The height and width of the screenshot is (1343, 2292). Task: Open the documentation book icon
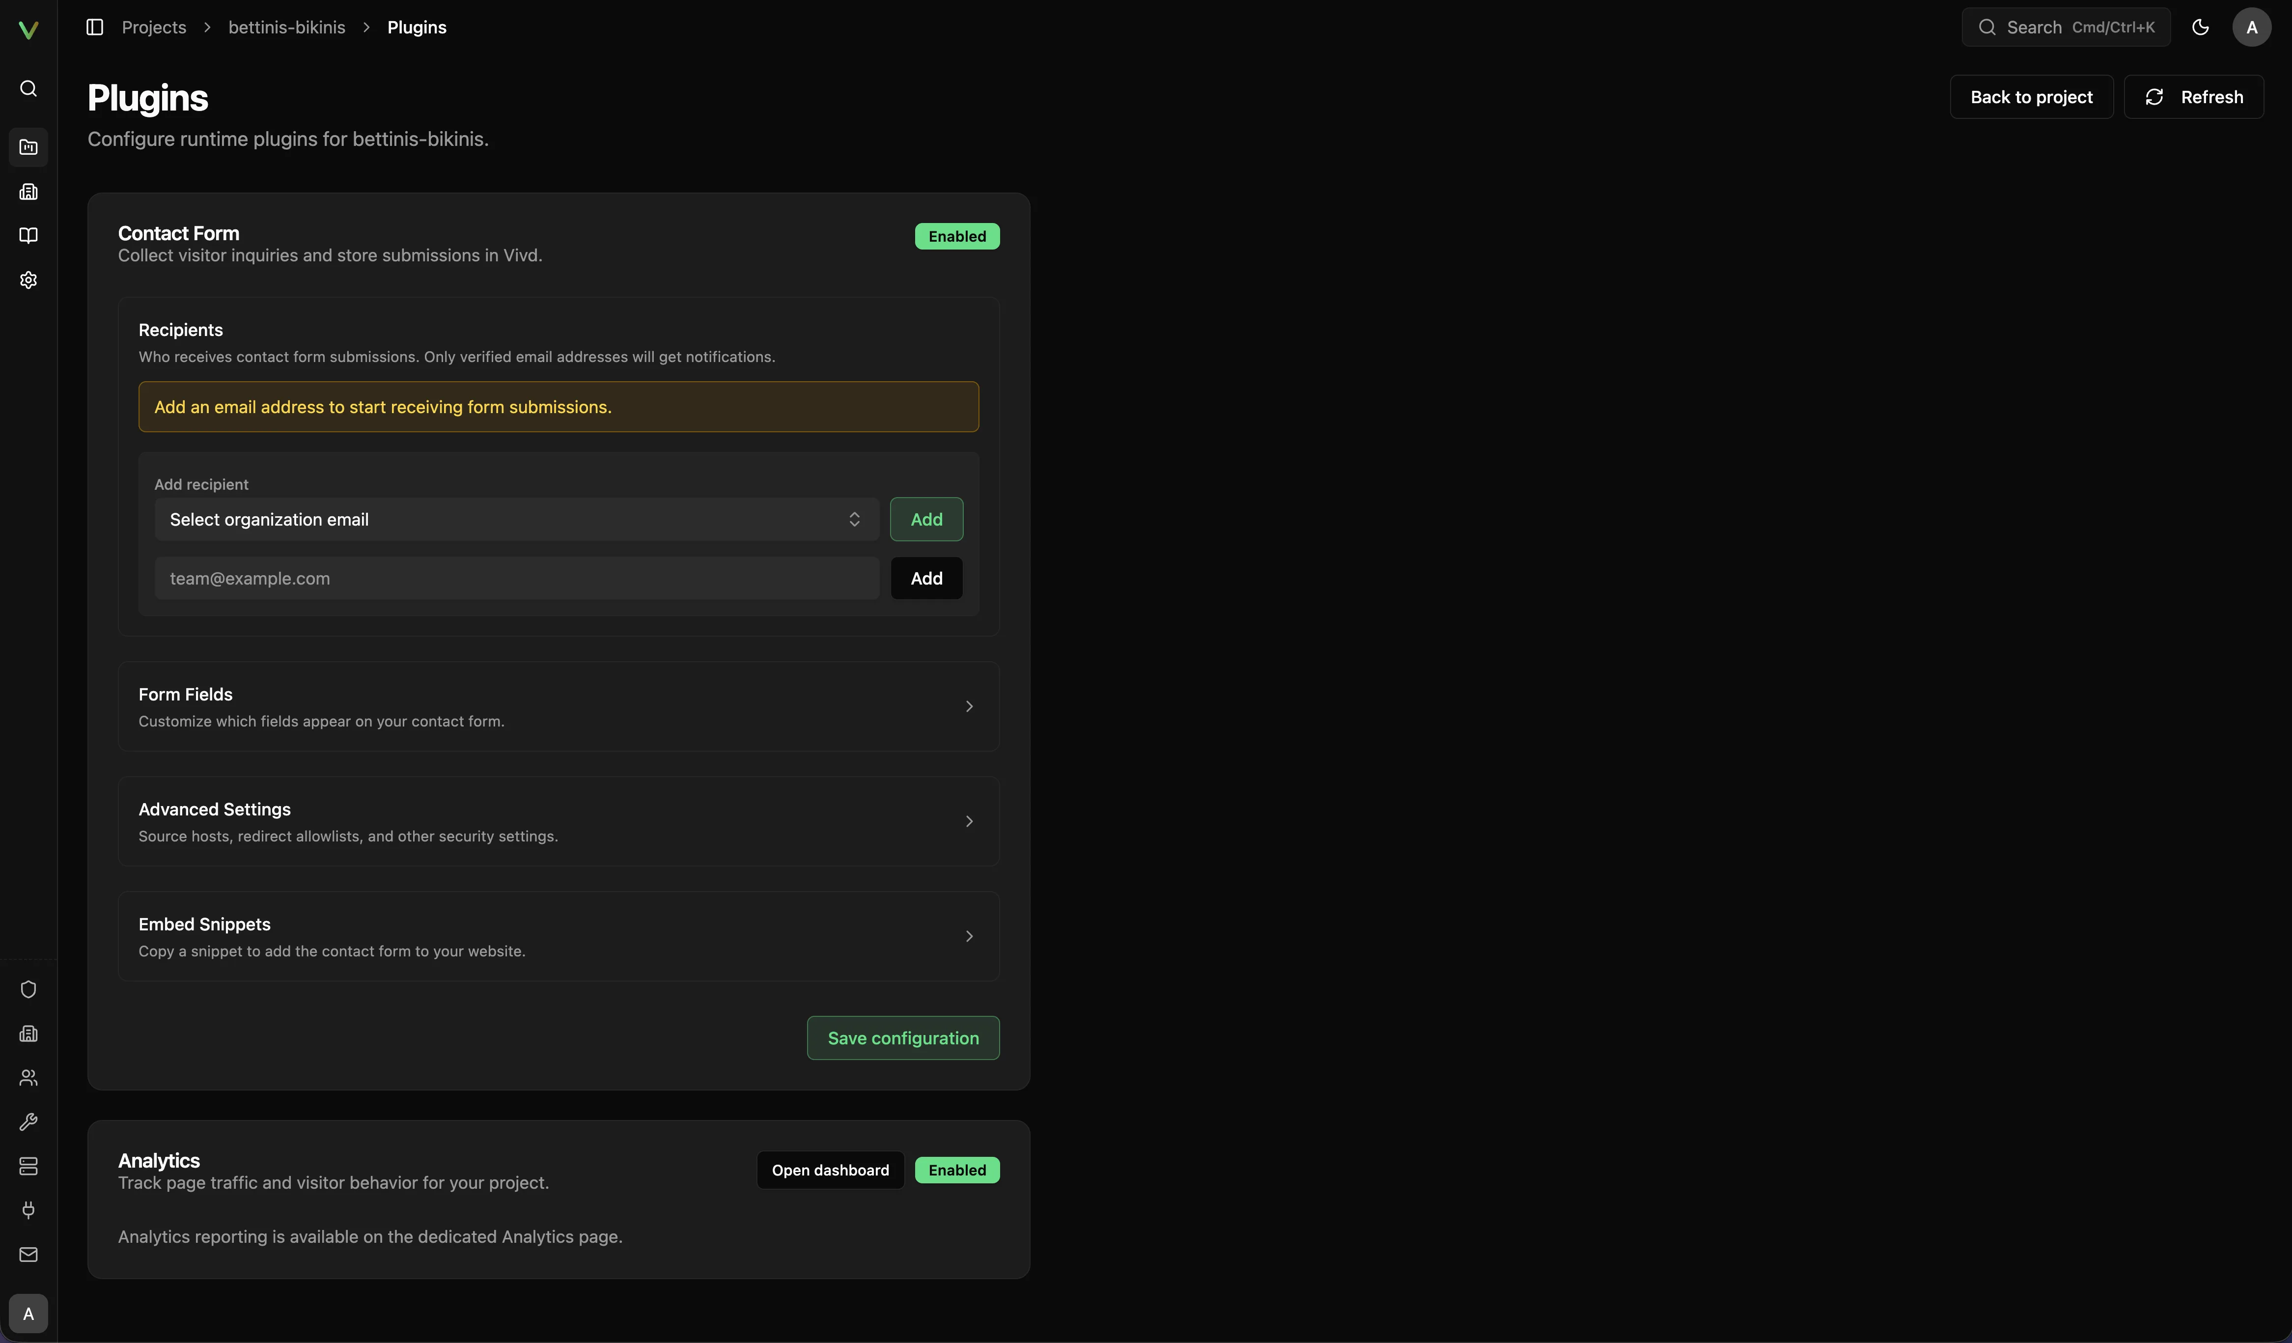tap(28, 235)
